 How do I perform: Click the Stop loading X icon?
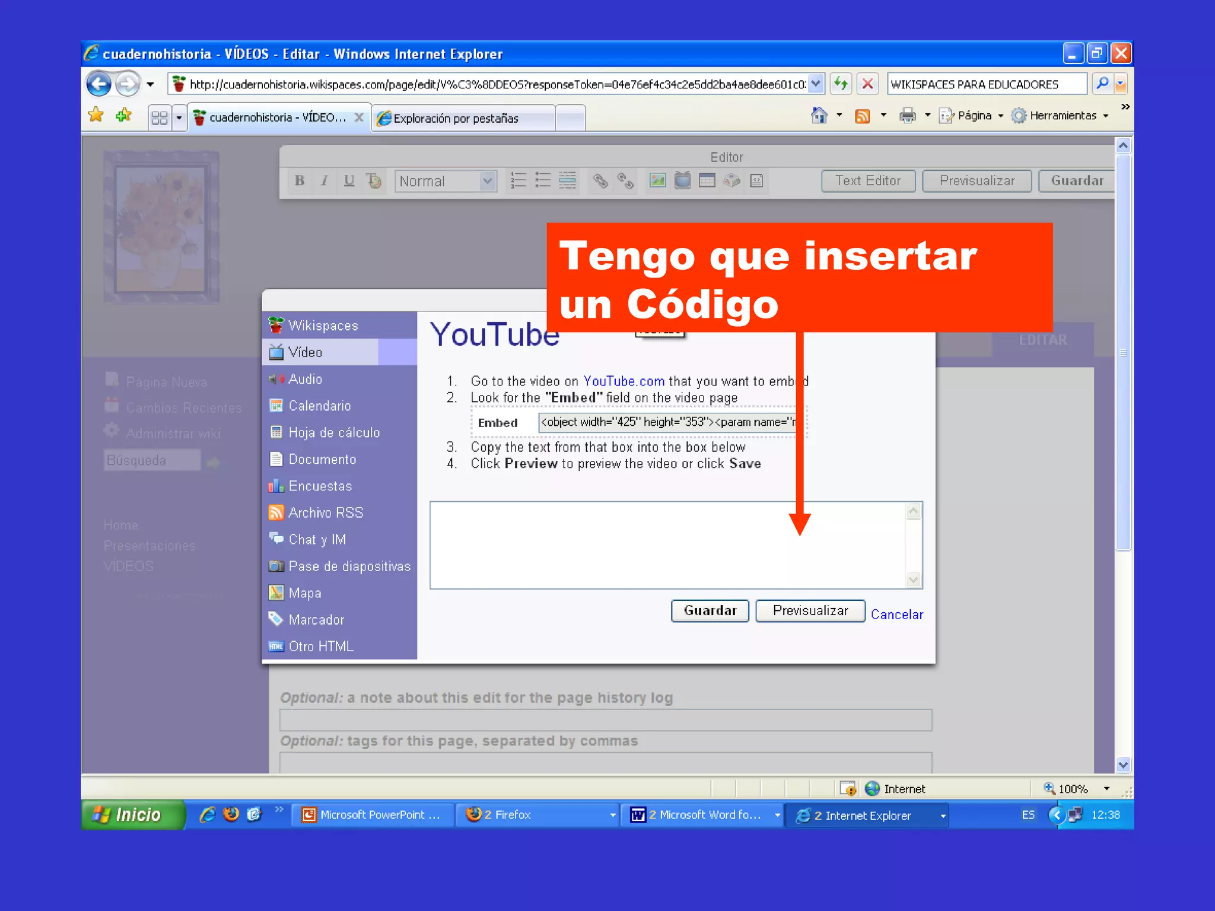click(867, 84)
